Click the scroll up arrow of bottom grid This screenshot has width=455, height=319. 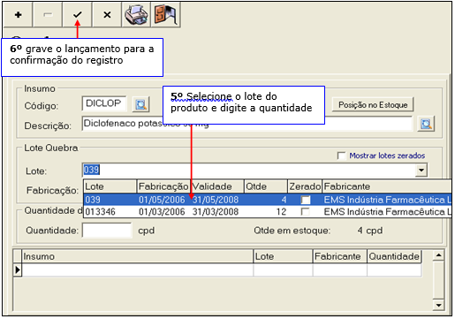pyautogui.click(x=438, y=255)
